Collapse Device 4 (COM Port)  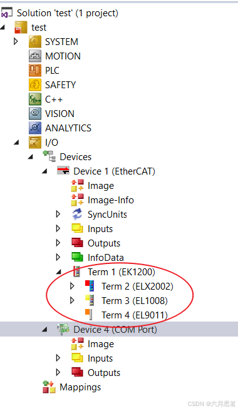(x=45, y=330)
